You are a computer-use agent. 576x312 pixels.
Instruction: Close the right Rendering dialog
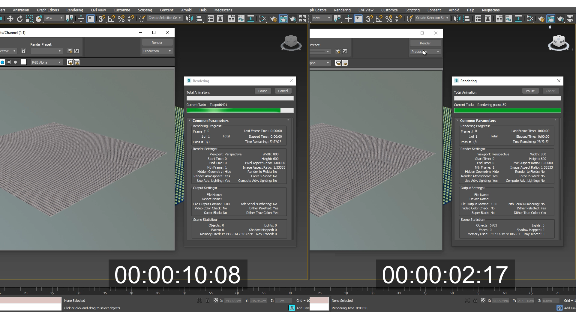559,81
